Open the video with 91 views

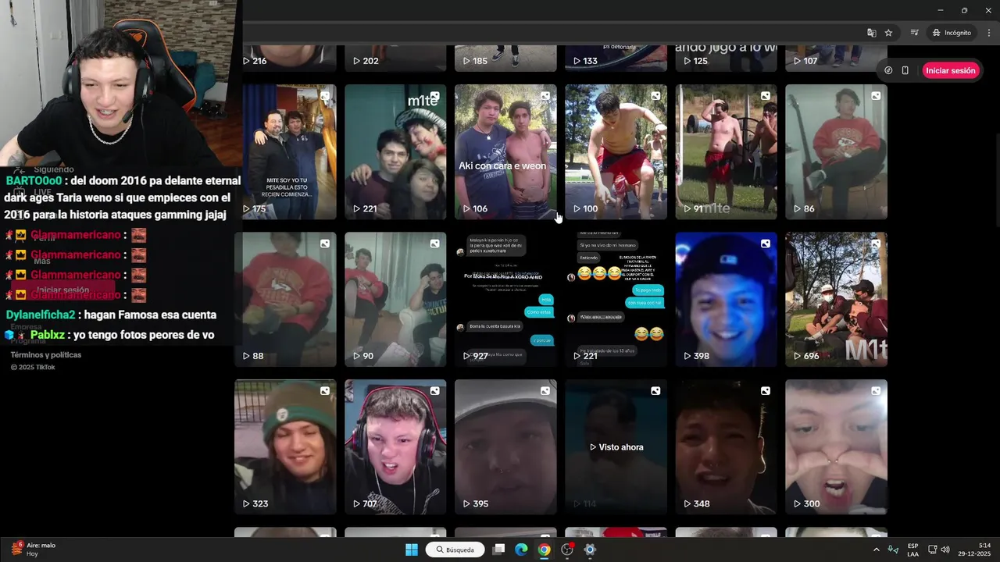point(726,152)
